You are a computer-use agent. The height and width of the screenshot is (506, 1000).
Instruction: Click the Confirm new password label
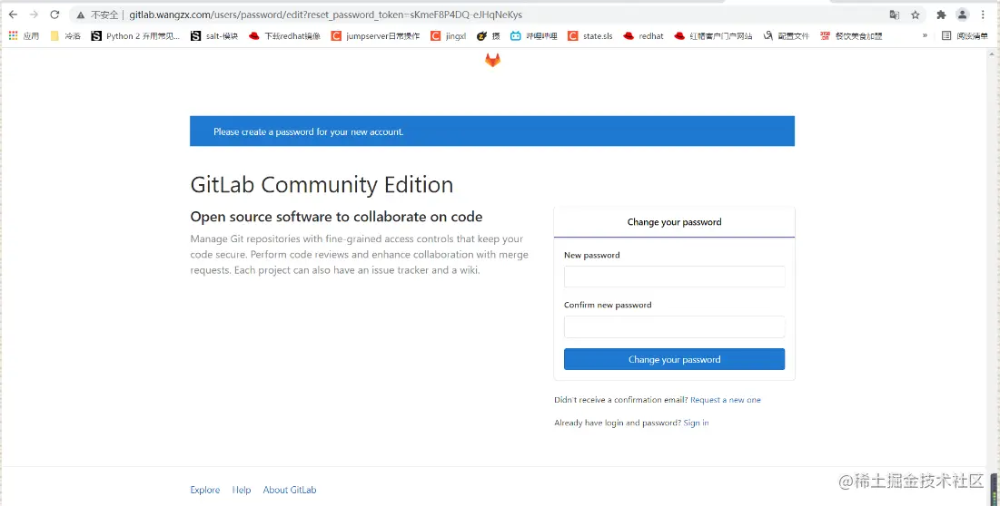(608, 305)
